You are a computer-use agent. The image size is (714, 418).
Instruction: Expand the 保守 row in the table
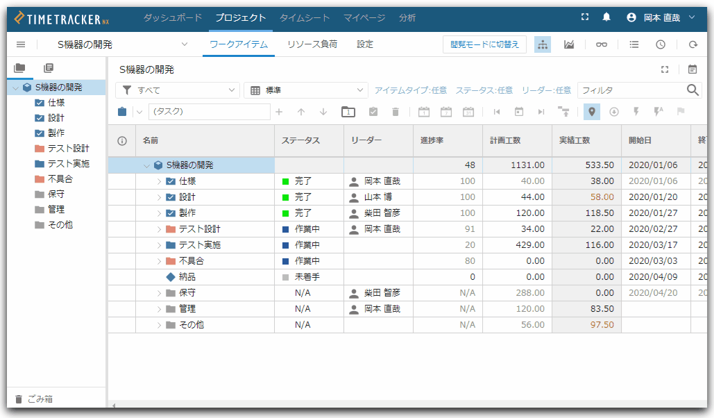(159, 293)
